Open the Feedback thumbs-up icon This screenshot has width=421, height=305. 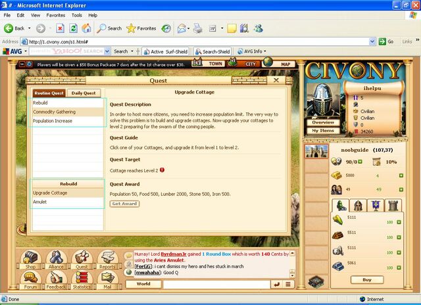tap(56, 279)
